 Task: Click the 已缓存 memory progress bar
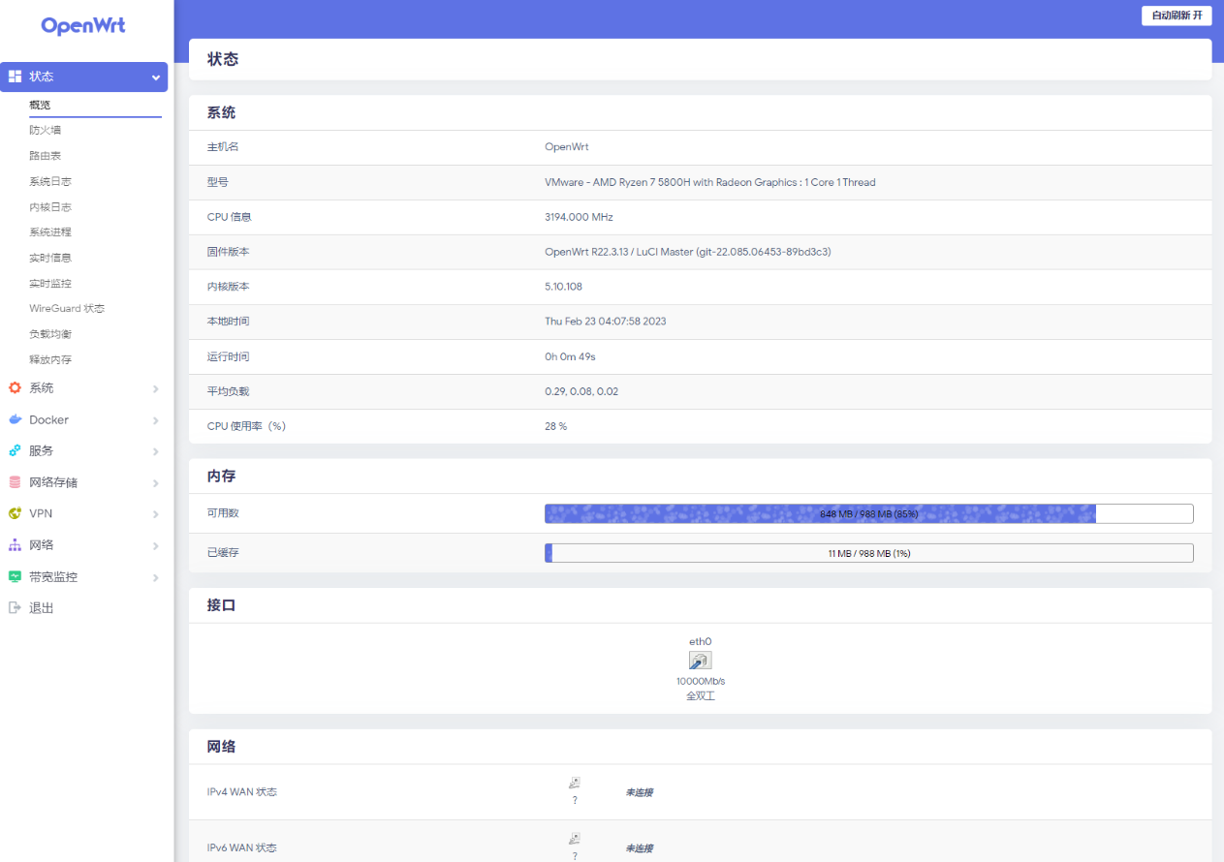click(x=869, y=553)
